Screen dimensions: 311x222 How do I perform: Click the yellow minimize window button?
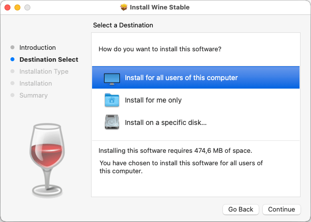pyautogui.click(x=17, y=7)
